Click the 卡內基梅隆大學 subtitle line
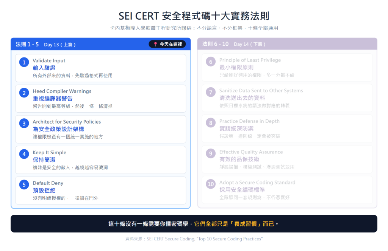This screenshot has height=251, width=388. click(x=194, y=28)
